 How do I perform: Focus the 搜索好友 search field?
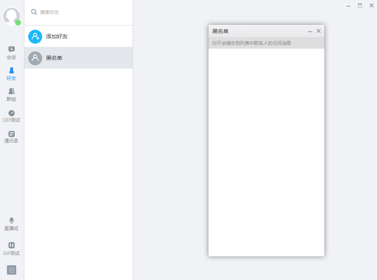[x=78, y=12]
